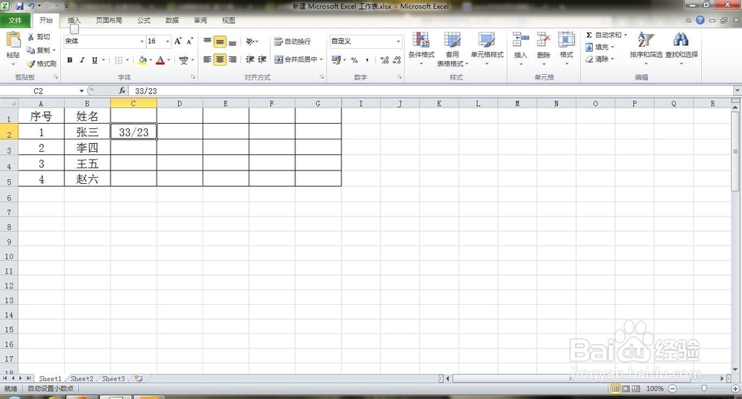
Task: Increase font size with A-up icon
Action: point(178,41)
